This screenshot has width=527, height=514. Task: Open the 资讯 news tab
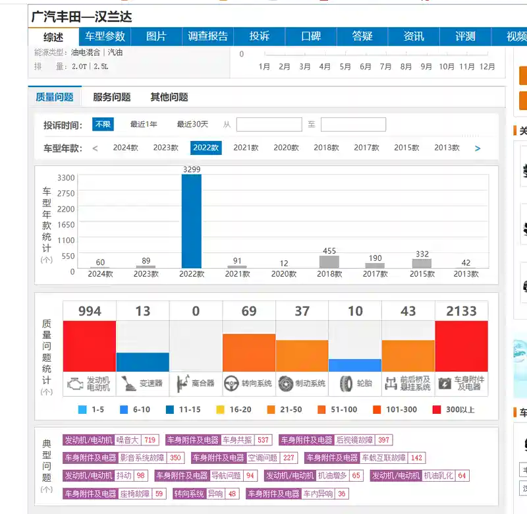414,36
